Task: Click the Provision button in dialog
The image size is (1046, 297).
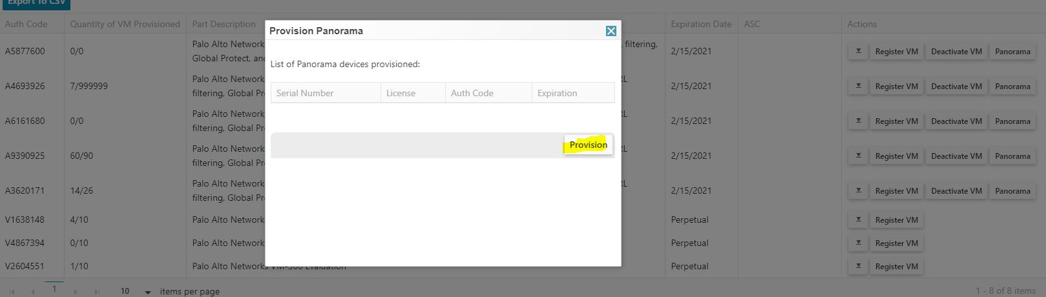Action: click(x=588, y=145)
